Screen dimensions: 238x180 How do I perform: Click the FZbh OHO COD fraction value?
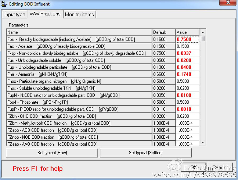point(187,116)
